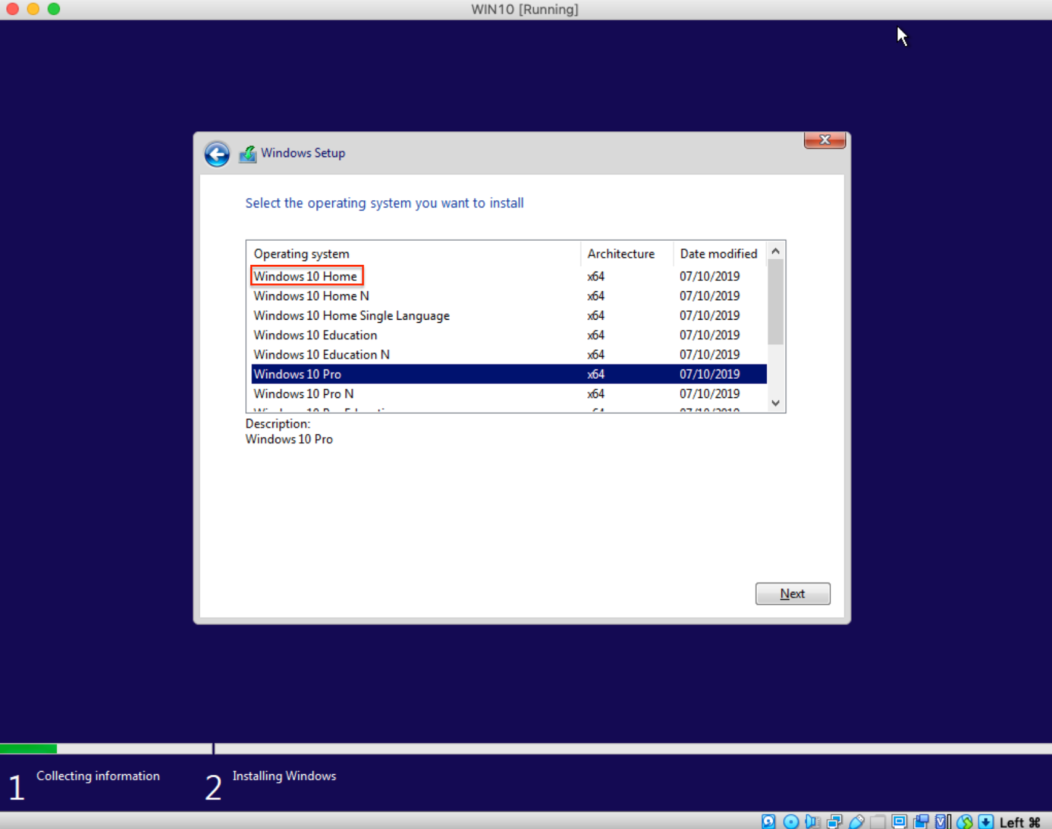Click the mouse integration indicator
This screenshot has height=829, width=1052.
[x=964, y=821]
